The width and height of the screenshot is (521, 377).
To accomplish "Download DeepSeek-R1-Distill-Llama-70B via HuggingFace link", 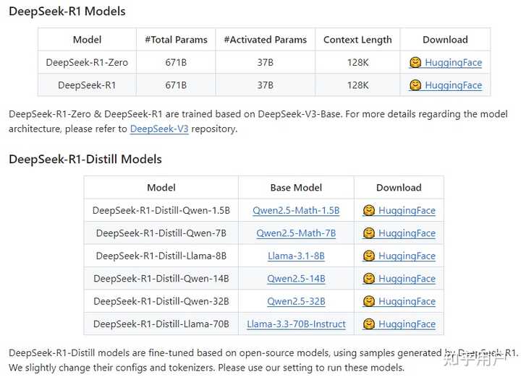I will [407, 324].
